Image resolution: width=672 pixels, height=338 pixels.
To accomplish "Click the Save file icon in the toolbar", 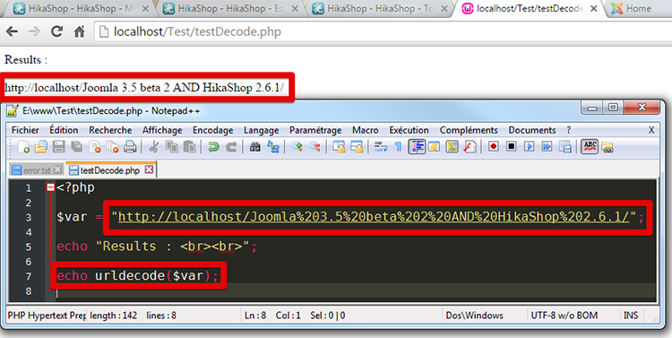I will [x=59, y=147].
